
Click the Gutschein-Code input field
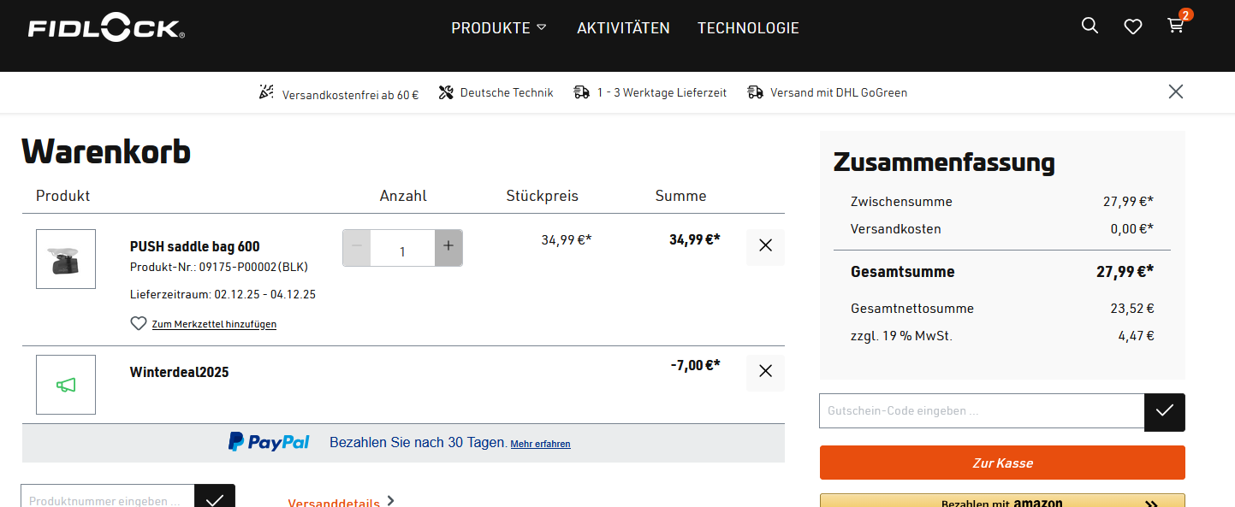(x=982, y=411)
